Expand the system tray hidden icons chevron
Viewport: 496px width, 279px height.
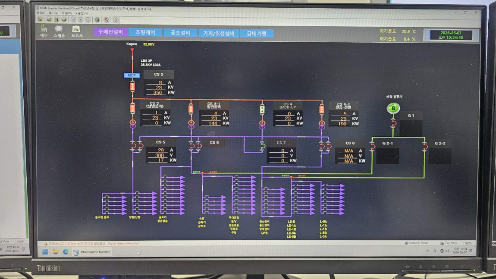point(428,251)
